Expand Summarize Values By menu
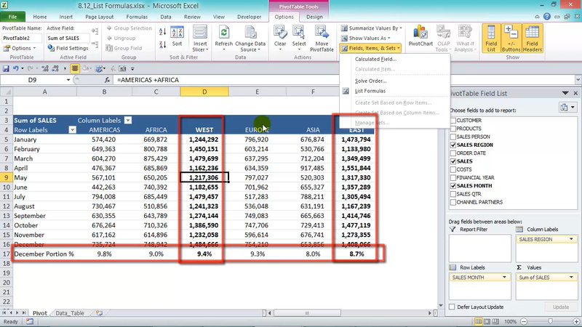Viewport: 582px width, 327px height. [x=372, y=28]
